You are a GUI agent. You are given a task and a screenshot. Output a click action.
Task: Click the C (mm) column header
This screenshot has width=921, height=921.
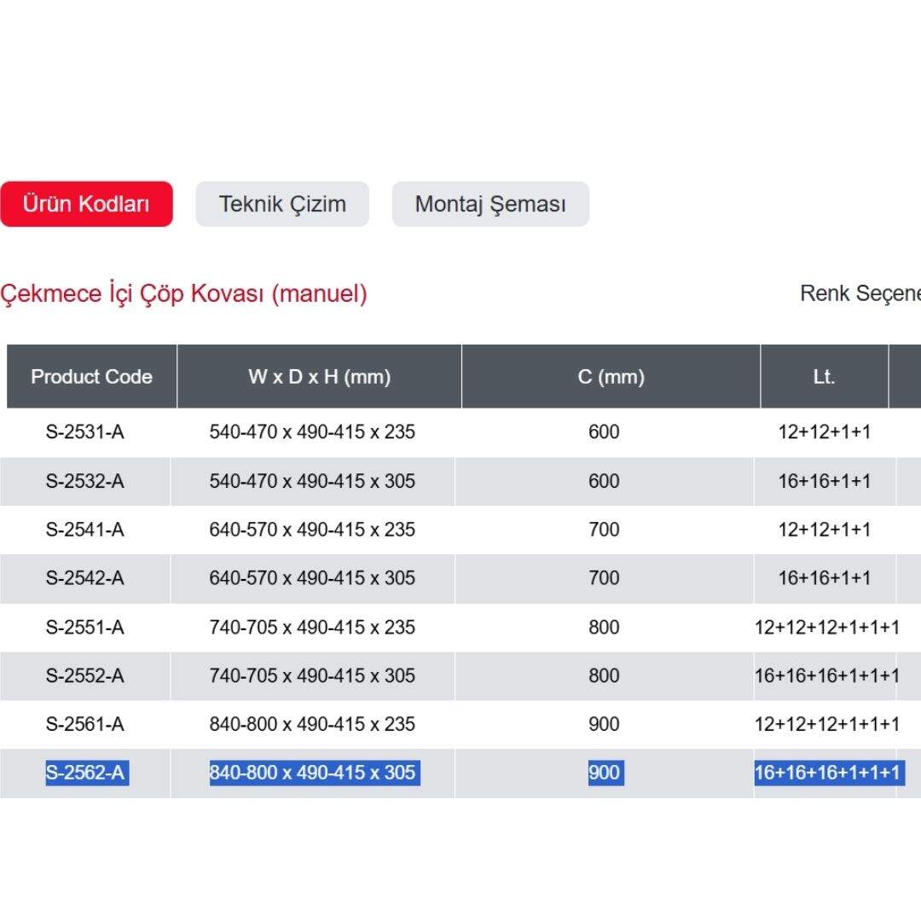[611, 377]
